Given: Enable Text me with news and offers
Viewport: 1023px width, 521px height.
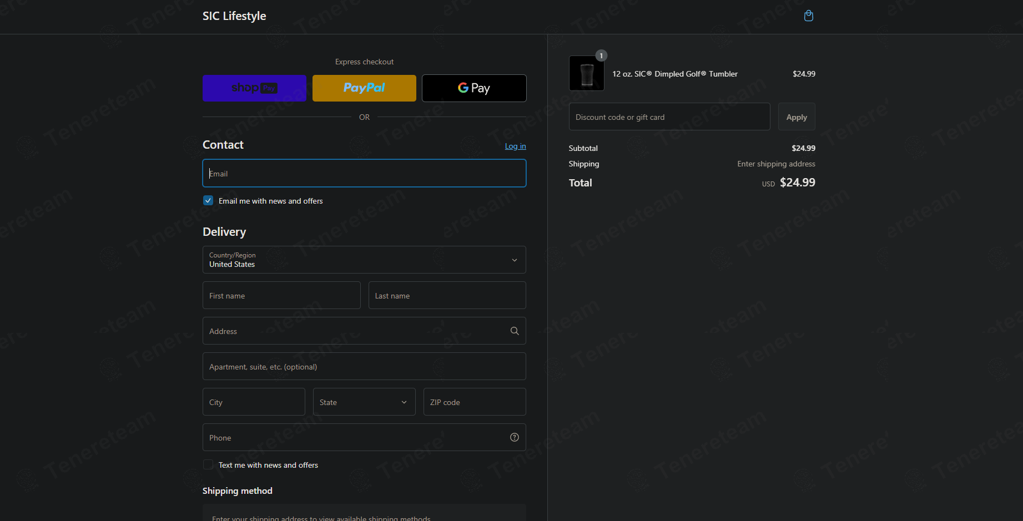Looking at the screenshot, I should [x=208, y=464].
